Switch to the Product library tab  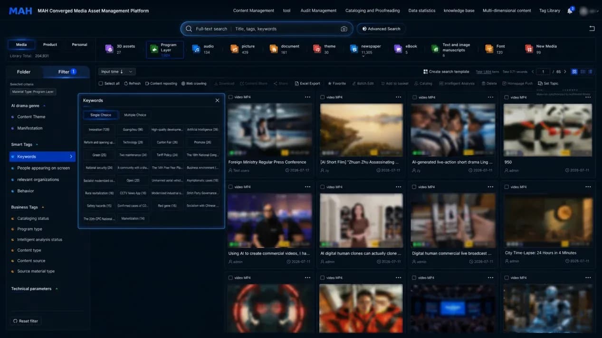(50, 45)
